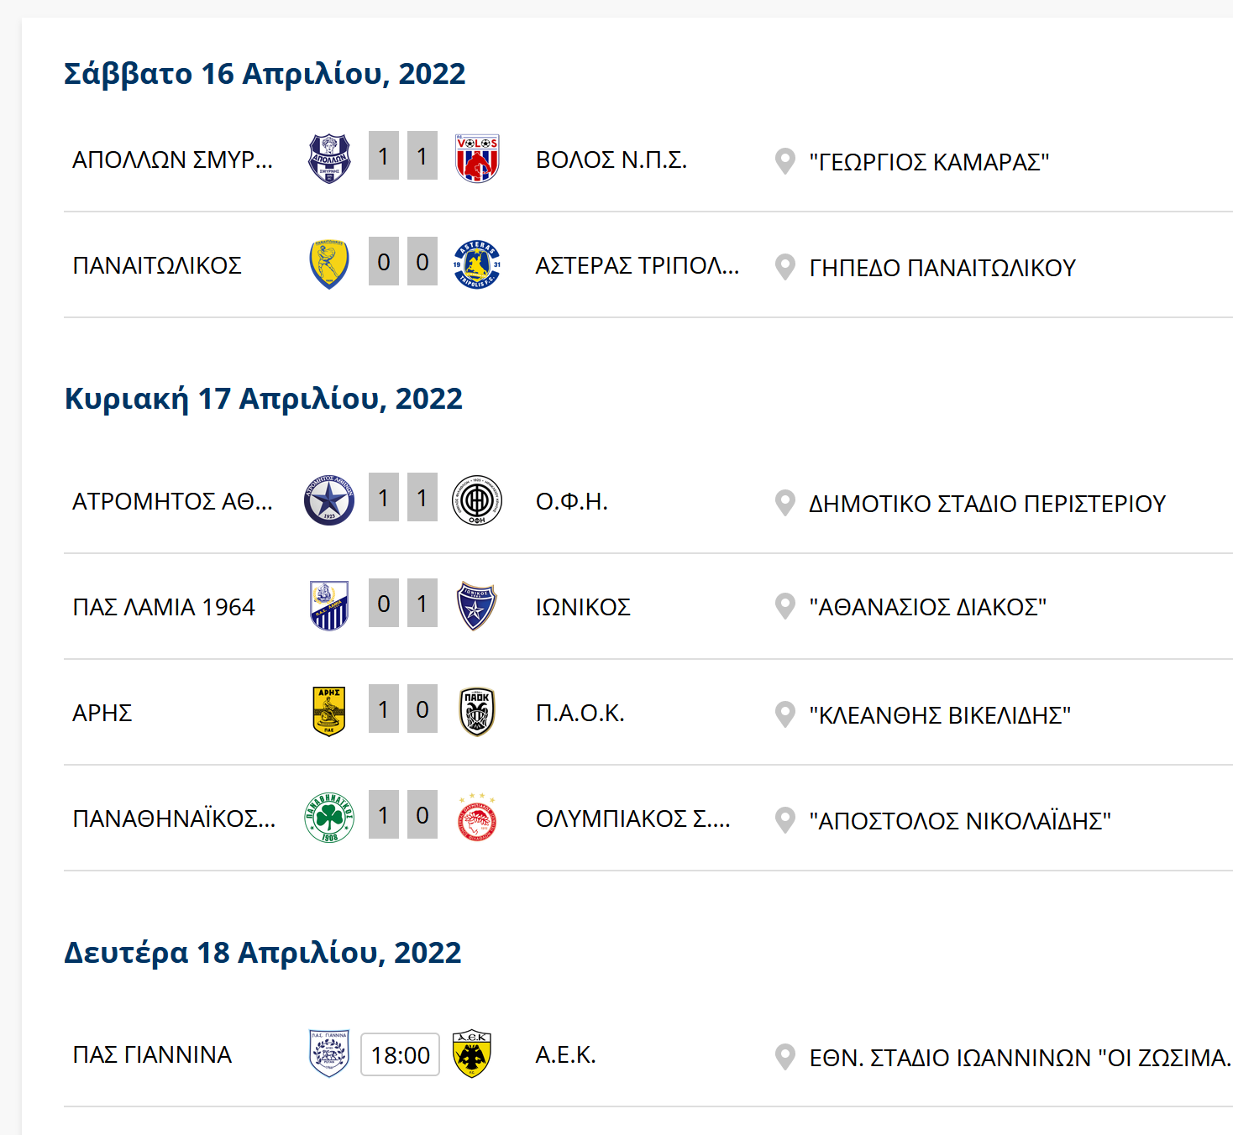Select the Α.Ε.Κ. team name
The height and width of the screenshot is (1135, 1233).
[x=565, y=1054]
